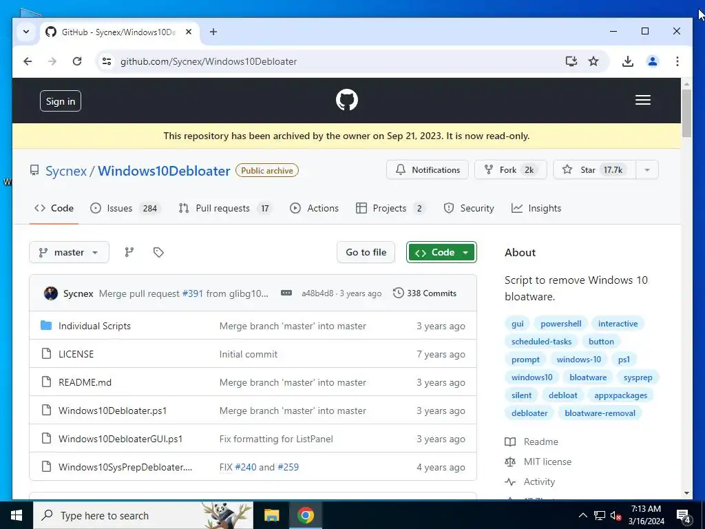The width and height of the screenshot is (705, 529).
Task: View branches via the branch icon
Action: (x=129, y=252)
